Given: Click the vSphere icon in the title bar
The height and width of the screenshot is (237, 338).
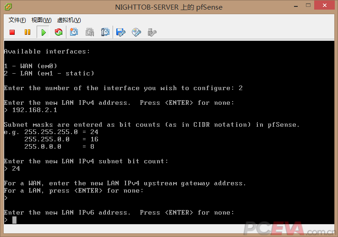Looking at the screenshot, I should point(8,7).
